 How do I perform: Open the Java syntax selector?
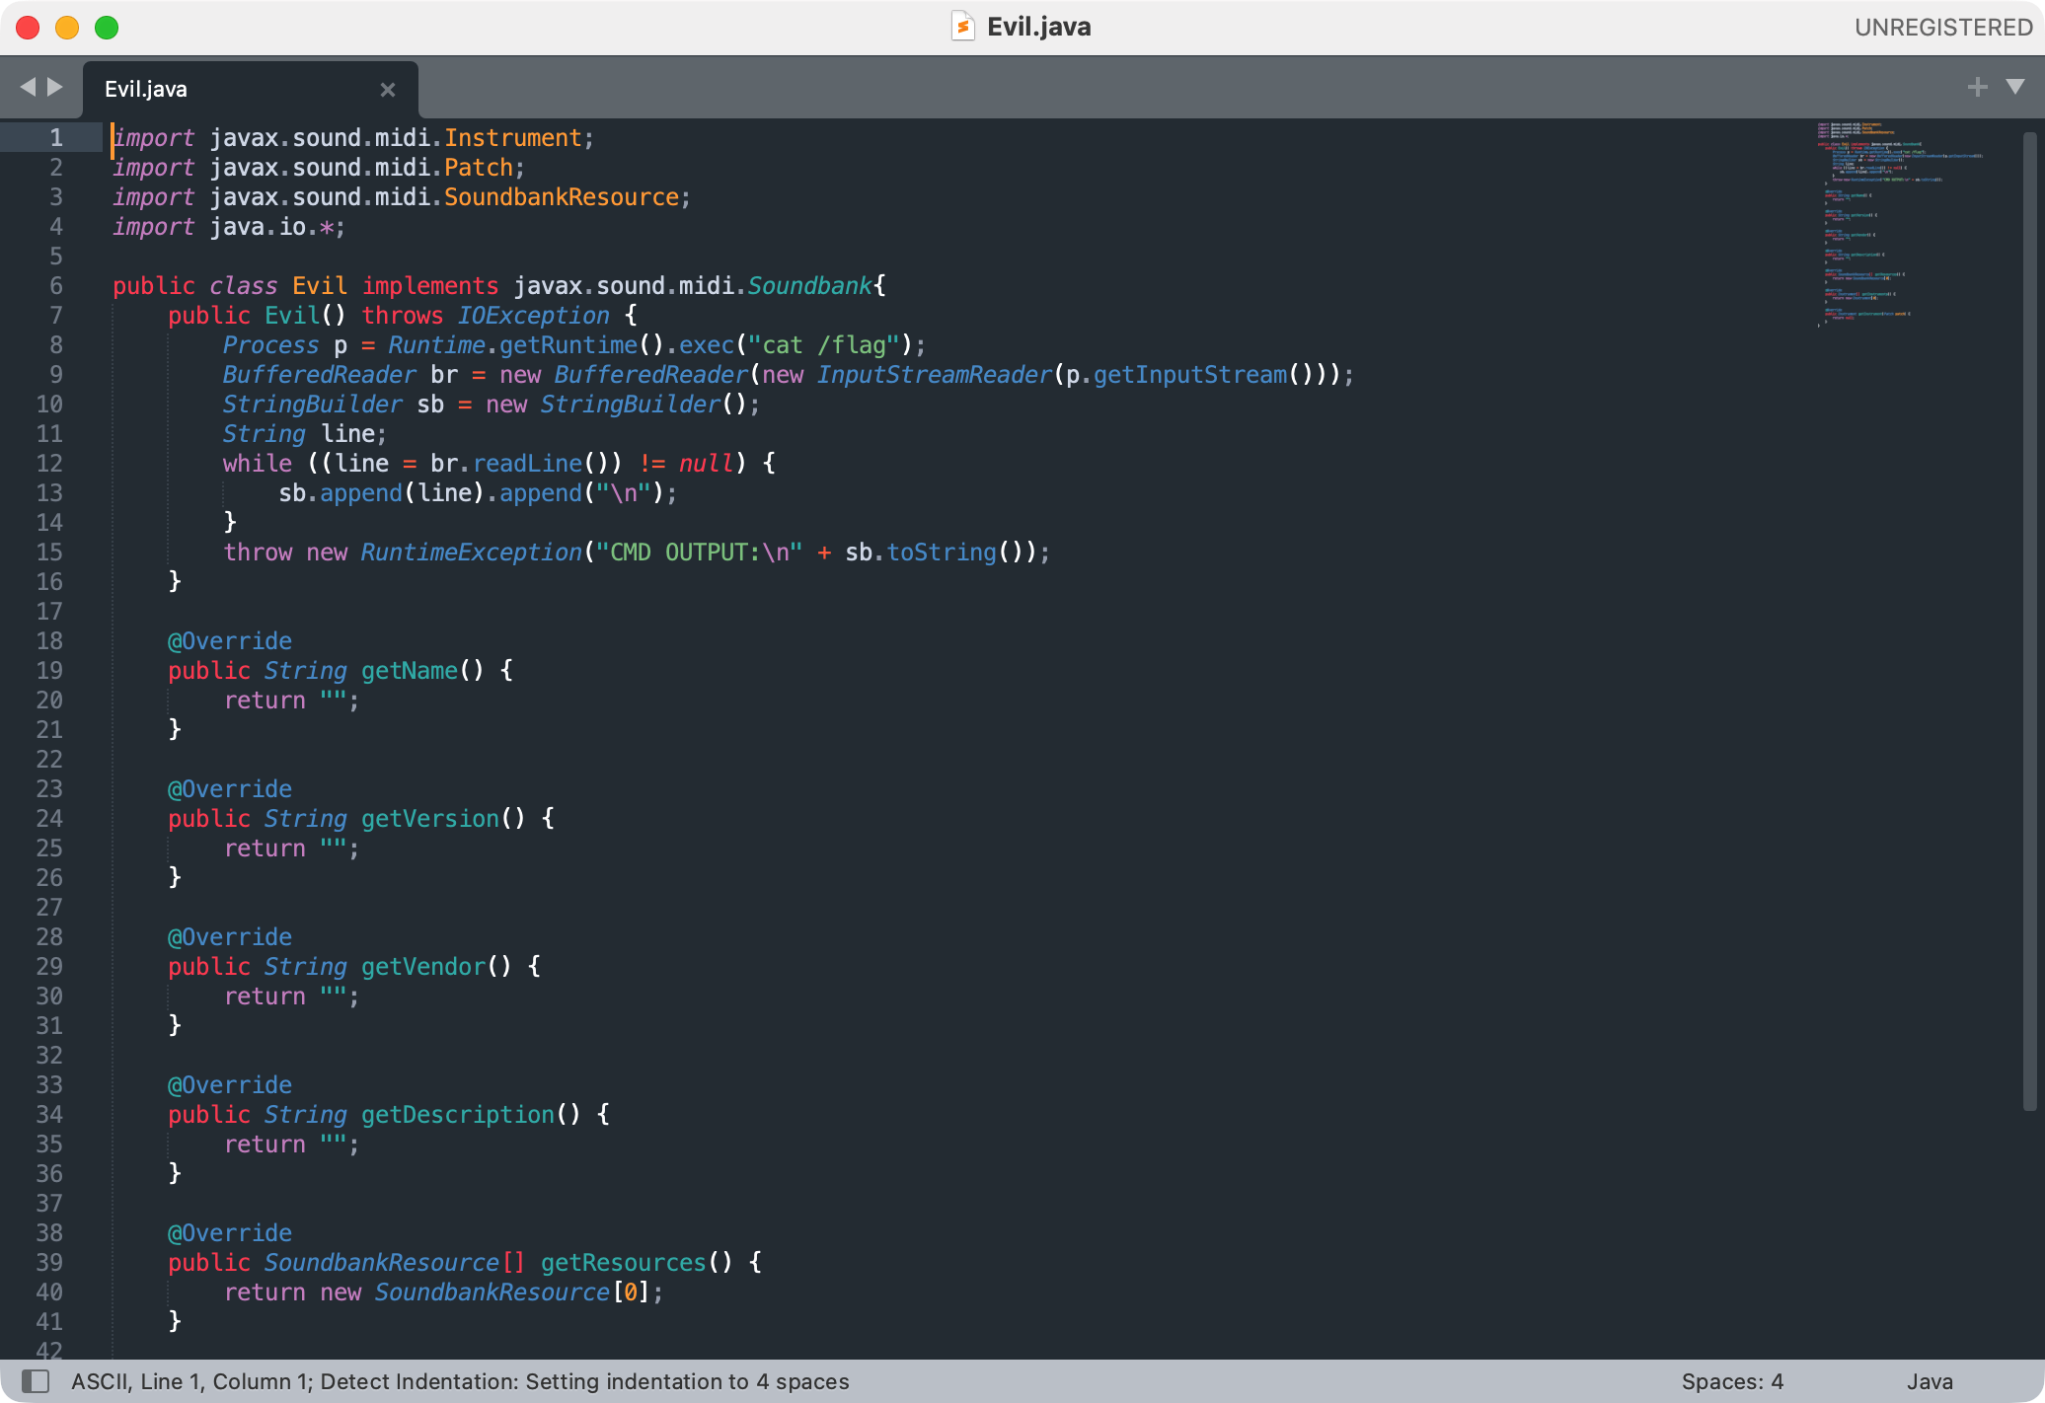(1930, 1381)
